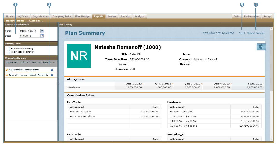Click the Analytics_RT table heading
The height and width of the screenshot is (145, 277).
(x=176, y=134)
